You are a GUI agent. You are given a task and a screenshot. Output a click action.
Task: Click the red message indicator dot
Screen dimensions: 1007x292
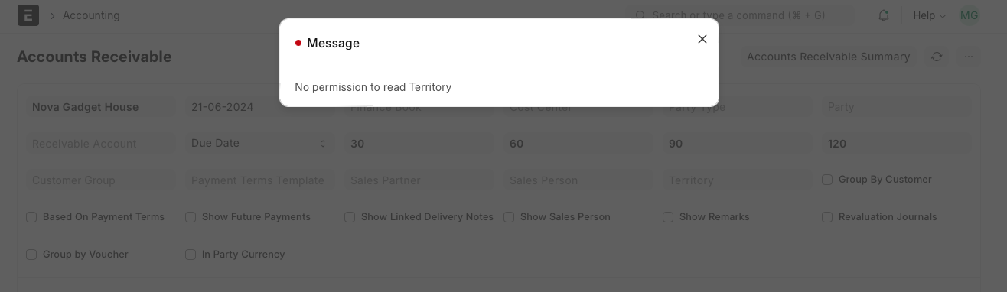pyautogui.click(x=298, y=44)
